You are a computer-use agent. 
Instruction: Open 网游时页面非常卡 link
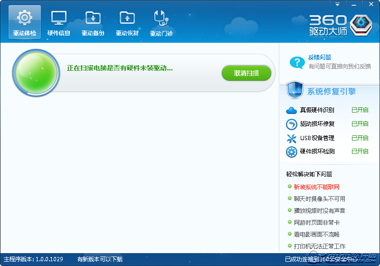tap(316, 223)
